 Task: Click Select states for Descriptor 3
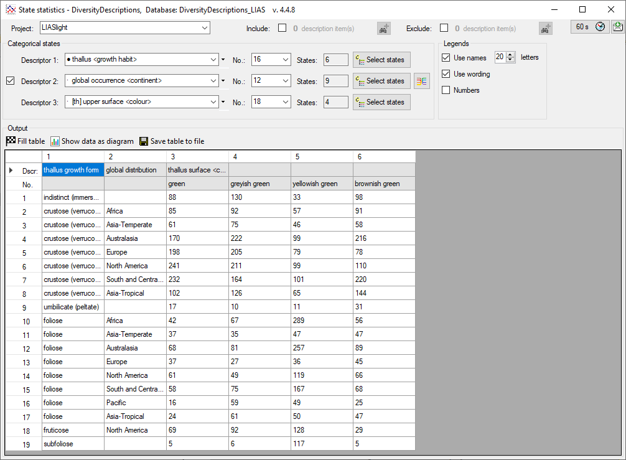[381, 102]
